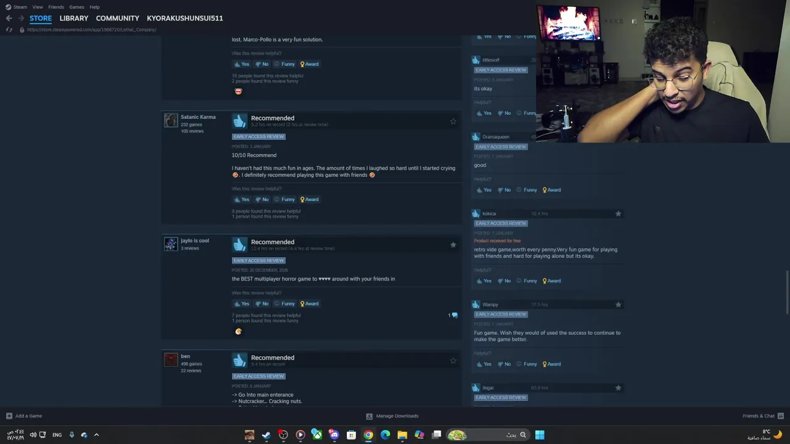Give an Award to the Marco-Pollo review

(x=309, y=64)
